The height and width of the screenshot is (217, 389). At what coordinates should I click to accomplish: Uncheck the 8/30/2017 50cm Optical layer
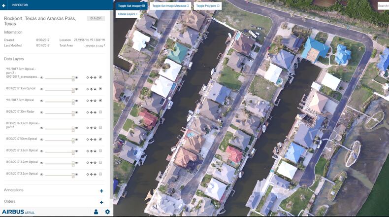coord(100,140)
